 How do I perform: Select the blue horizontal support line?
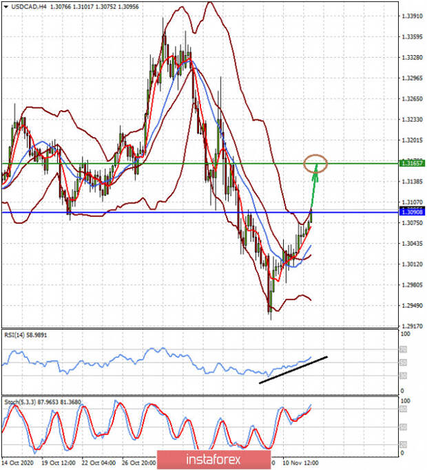(x=172, y=213)
